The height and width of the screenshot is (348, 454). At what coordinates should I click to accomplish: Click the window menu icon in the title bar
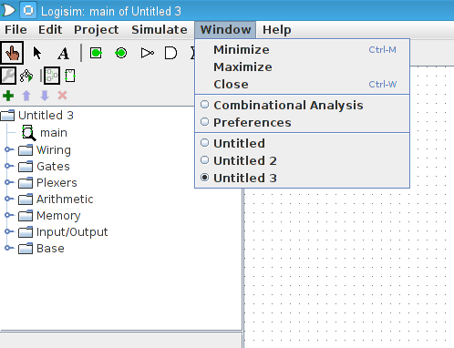[x=28, y=11]
